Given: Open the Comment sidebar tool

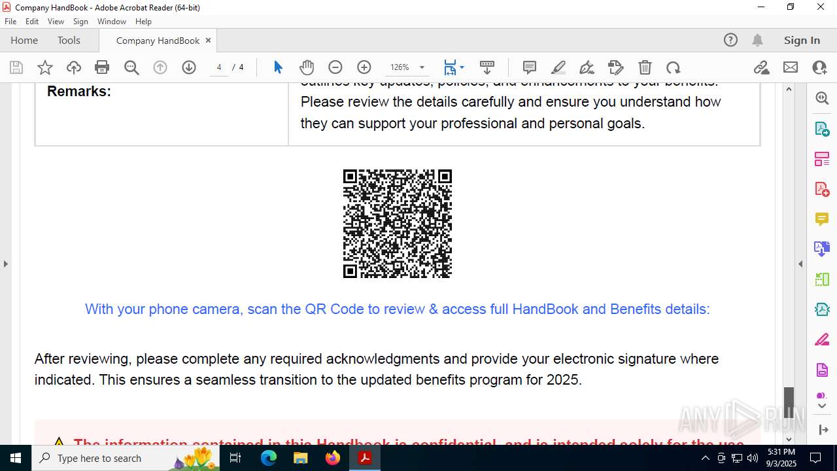Looking at the screenshot, I should click(822, 219).
